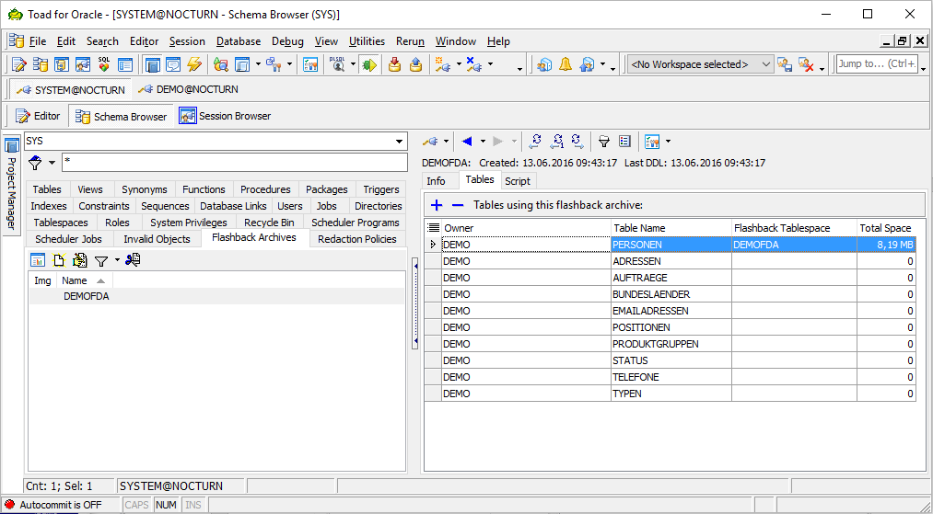Expand dropdown arrow next to new connection icon

pos(458,64)
